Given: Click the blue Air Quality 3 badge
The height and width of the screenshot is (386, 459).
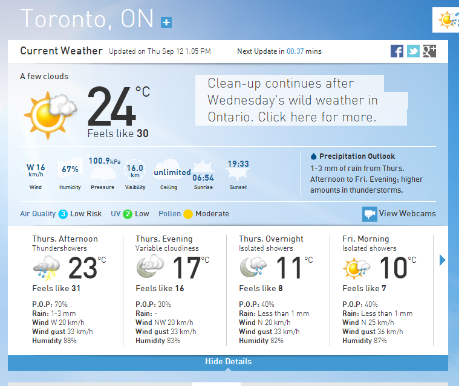Looking at the screenshot, I should [63, 214].
